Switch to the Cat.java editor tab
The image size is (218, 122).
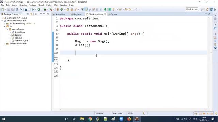coord(113,14)
